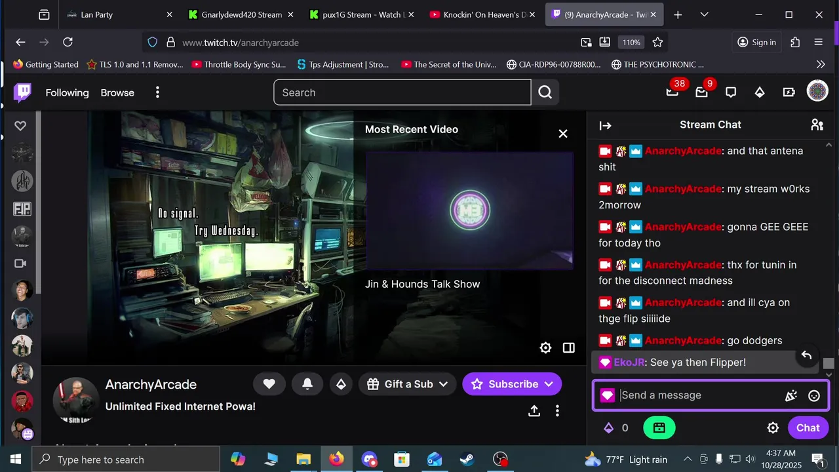Click the sidebar followed-channels heart icon
Viewport: 839px width, 472px height.
tap(20, 126)
